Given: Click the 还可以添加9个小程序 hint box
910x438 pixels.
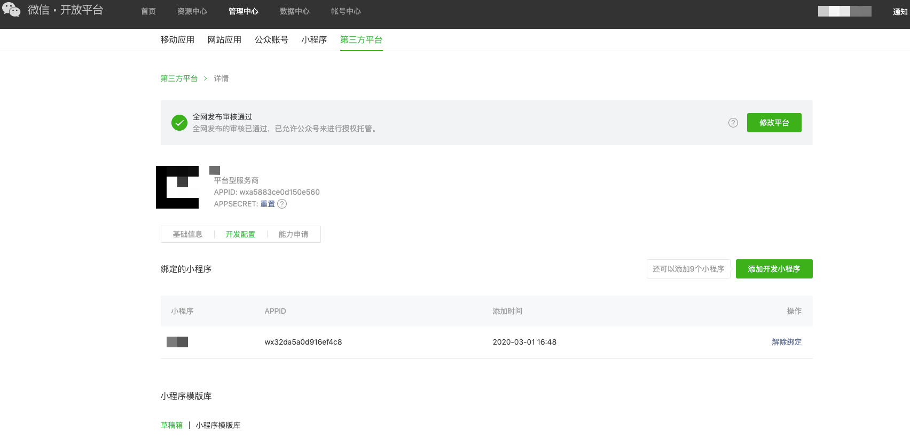Looking at the screenshot, I should [688, 269].
